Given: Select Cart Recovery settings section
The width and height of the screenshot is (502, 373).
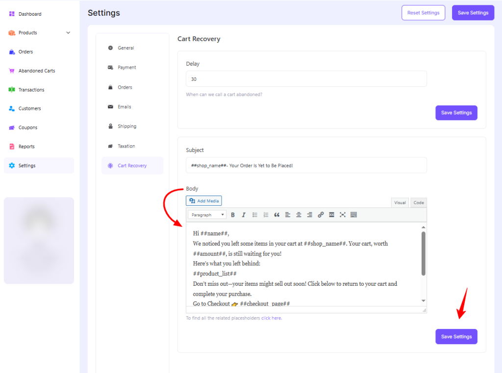Looking at the screenshot, I should (x=132, y=166).
